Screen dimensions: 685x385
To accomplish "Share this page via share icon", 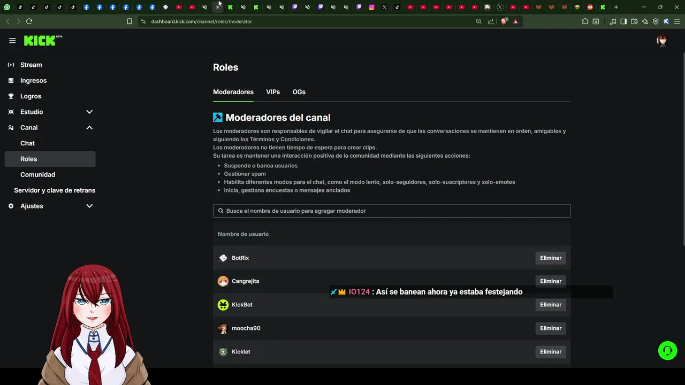I will click(x=491, y=21).
